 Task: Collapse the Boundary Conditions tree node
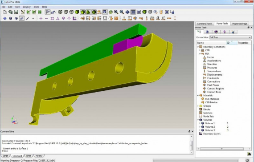tap(198, 47)
